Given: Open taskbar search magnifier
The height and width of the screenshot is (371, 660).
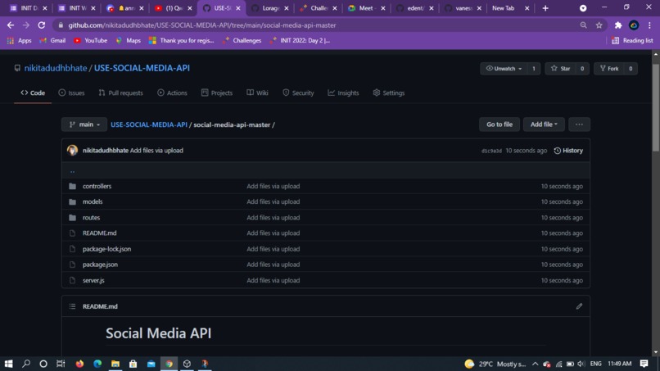Looking at the screenshot, I should pos(26,364).
